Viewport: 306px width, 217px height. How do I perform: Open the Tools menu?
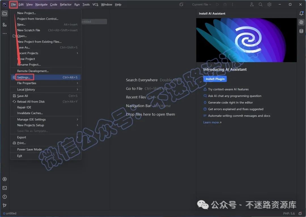pos(86,5)
